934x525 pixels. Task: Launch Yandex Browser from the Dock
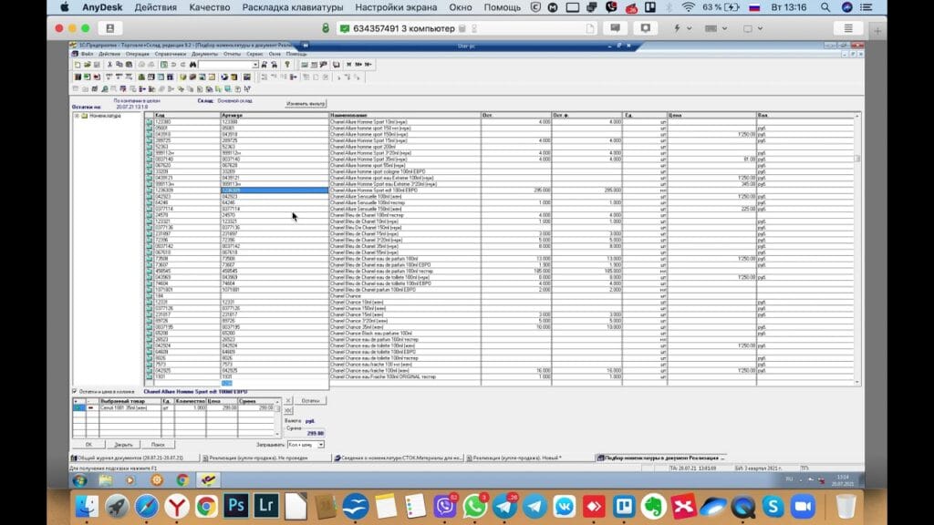click(x=177, y=506)
